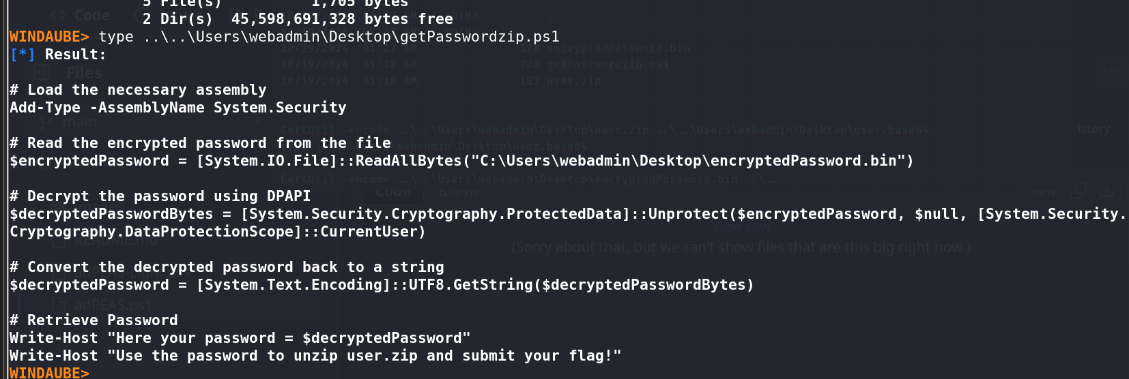This screenshot has width=1129, height=379.
Task: Click the copy raw file icon
Action: (1078, 192)
